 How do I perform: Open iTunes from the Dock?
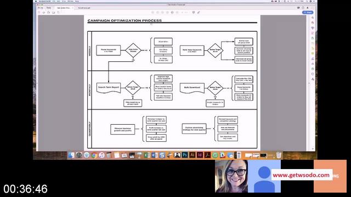101,155
